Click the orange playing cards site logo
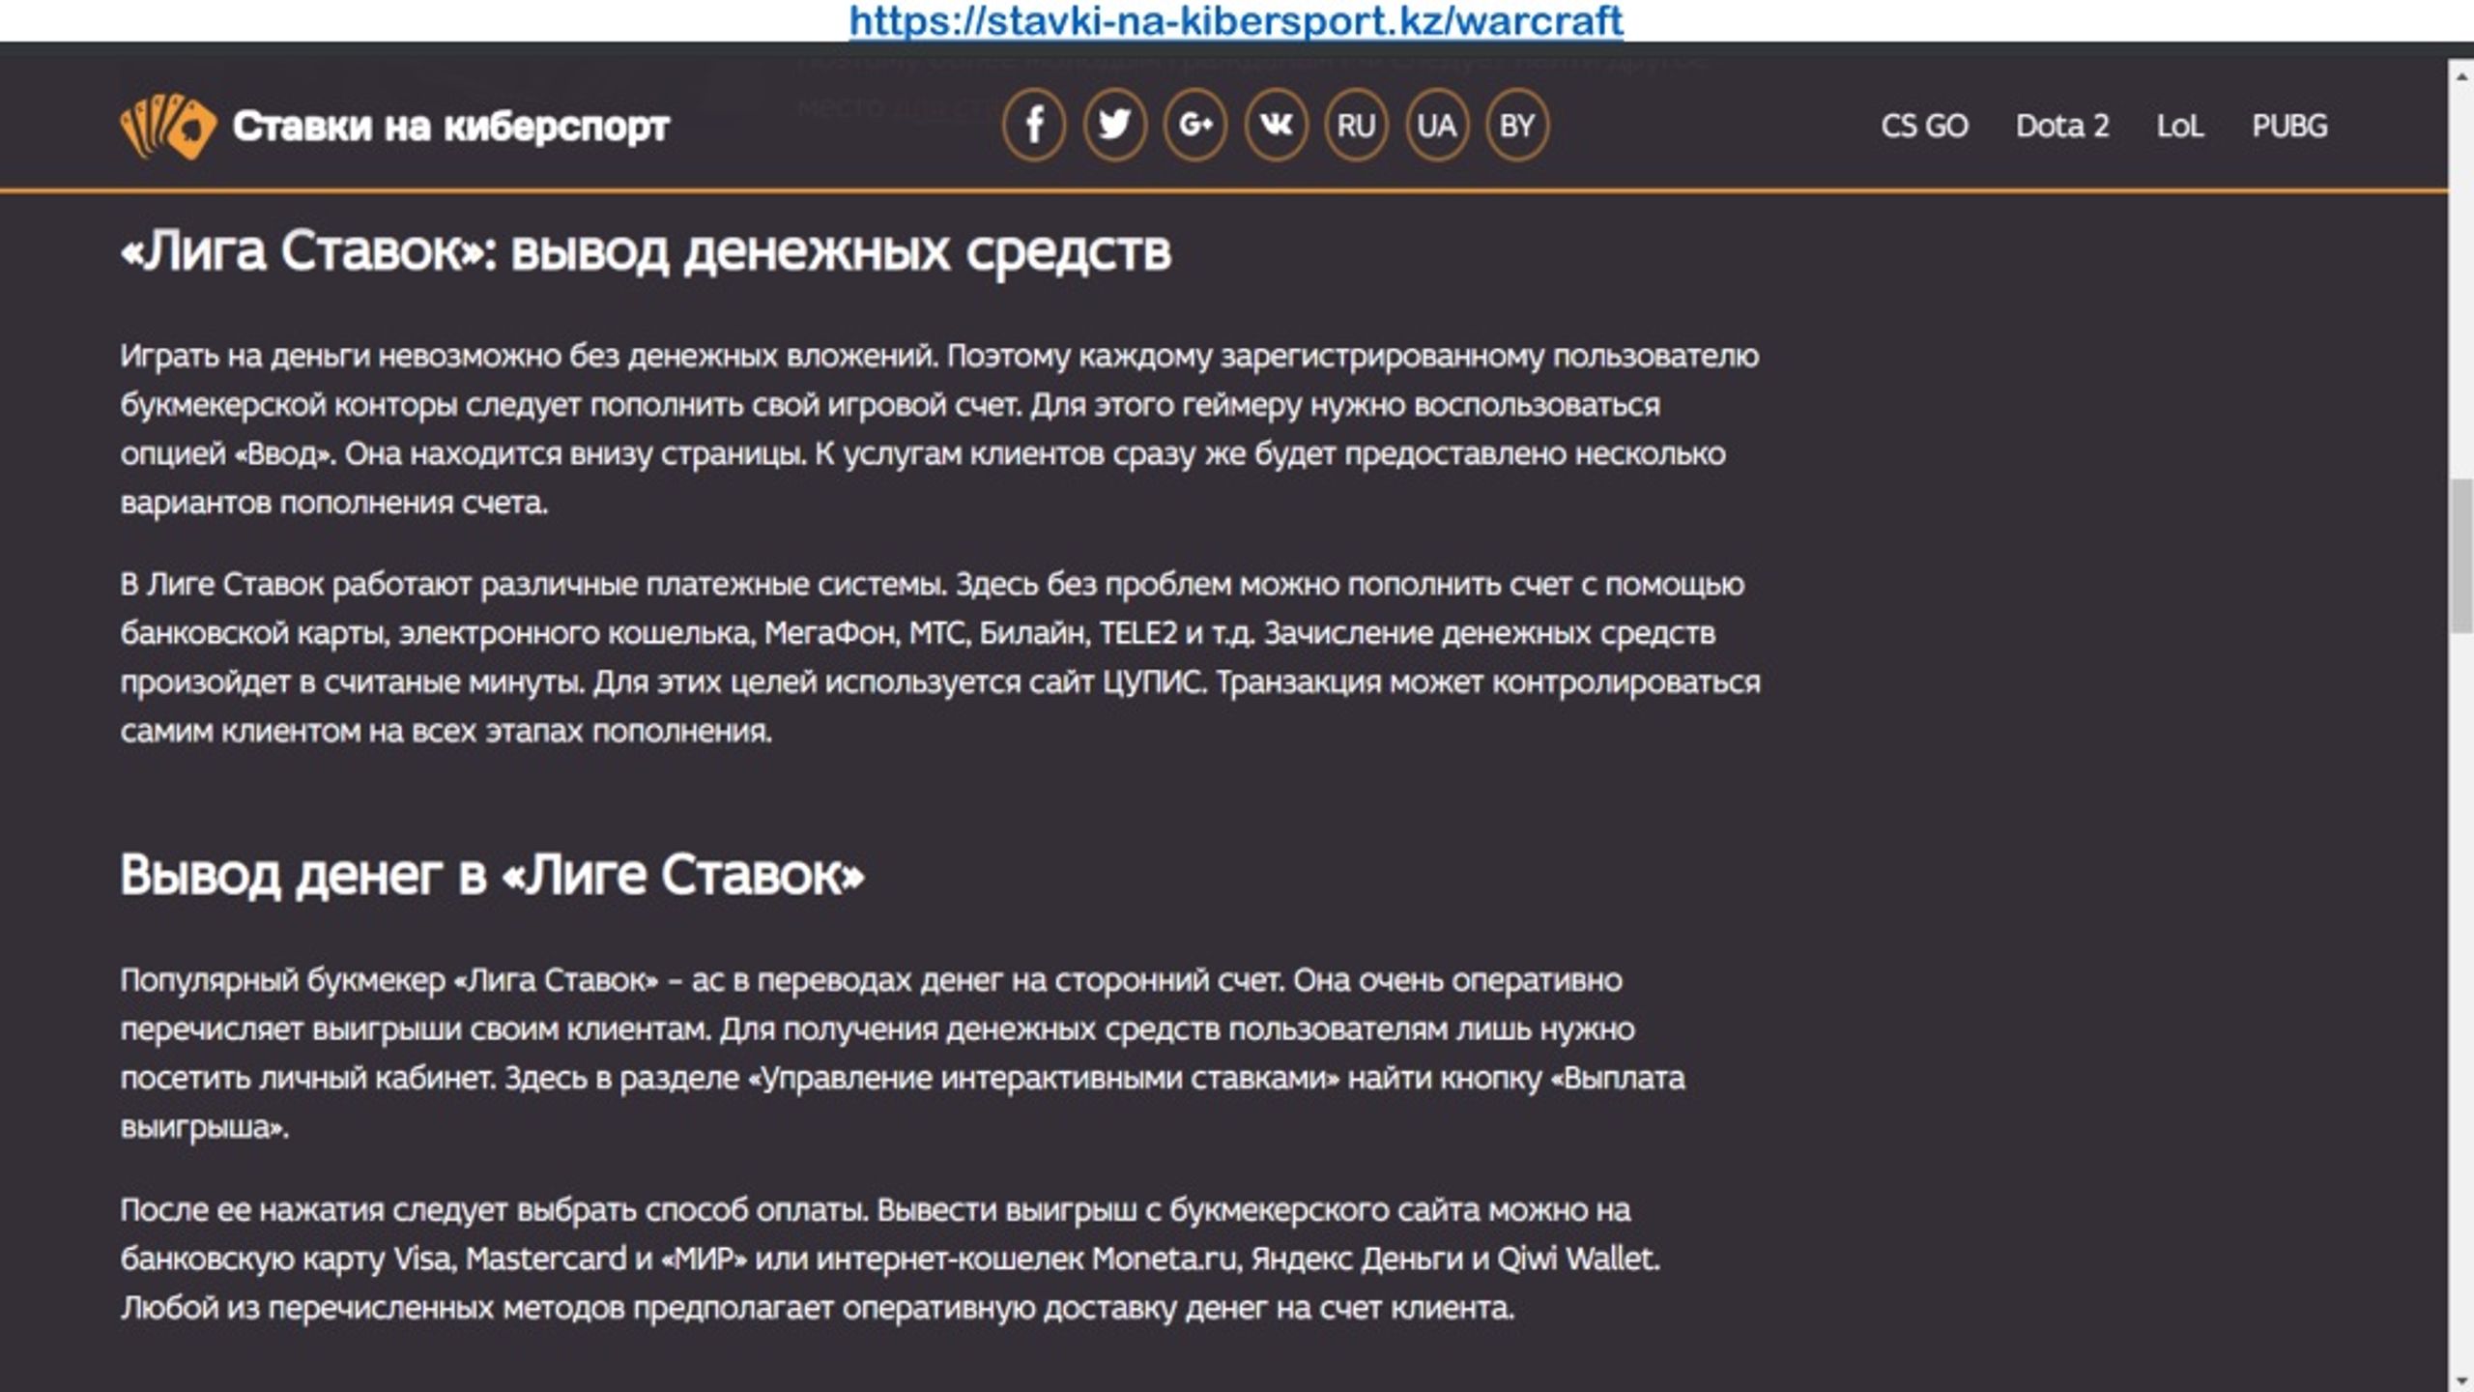This screenshot has width=2474, height=1392. tap(167, 126)
